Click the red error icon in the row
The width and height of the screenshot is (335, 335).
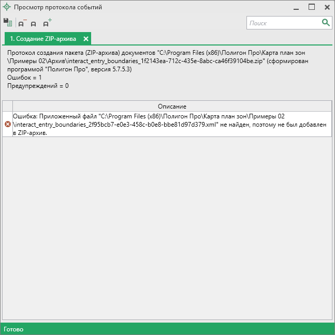pos(7,124)
